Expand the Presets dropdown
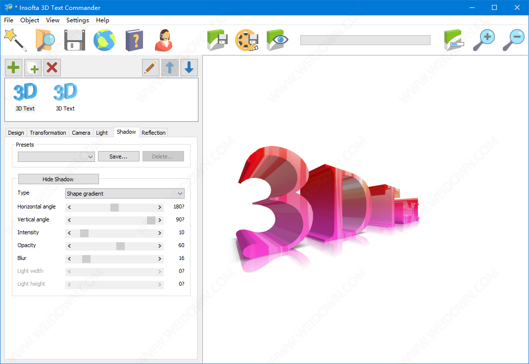Screen dimensions: 529x364 pyautogui.click(x=56, y=156)
